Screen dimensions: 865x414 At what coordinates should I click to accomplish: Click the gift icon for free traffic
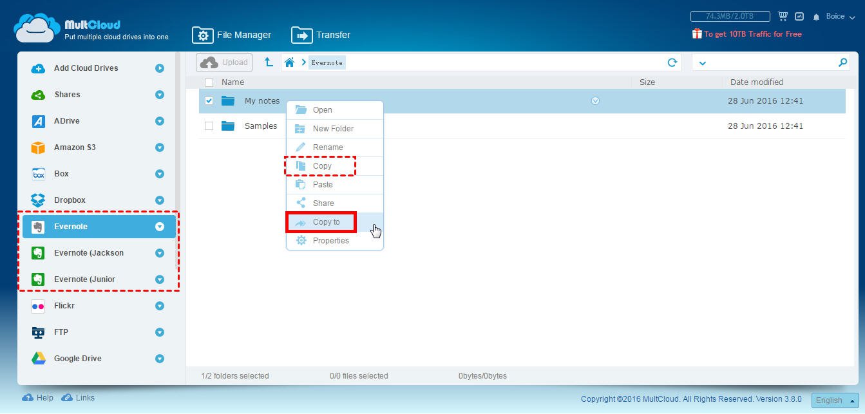697,33
